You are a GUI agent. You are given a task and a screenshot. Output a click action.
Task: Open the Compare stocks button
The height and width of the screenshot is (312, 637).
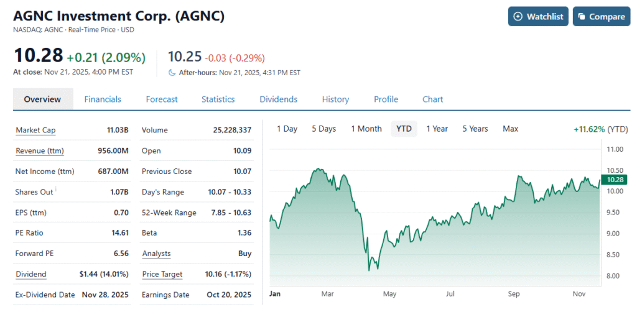click(602, 17)
